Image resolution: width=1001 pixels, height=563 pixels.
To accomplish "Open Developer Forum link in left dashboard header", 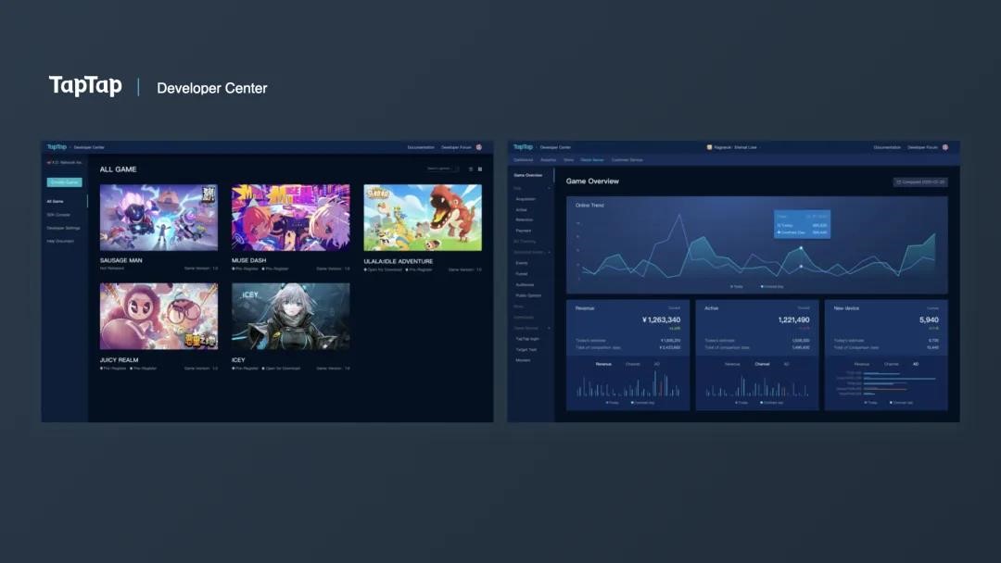I will [456, 147].
